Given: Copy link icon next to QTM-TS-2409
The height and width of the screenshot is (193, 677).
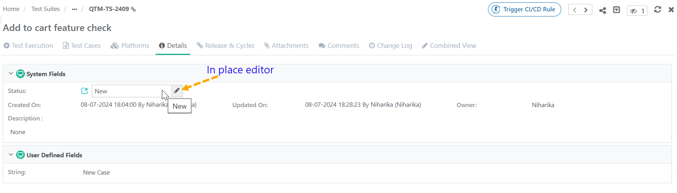Looking at the screenshot, I should (x=133, y=9).
